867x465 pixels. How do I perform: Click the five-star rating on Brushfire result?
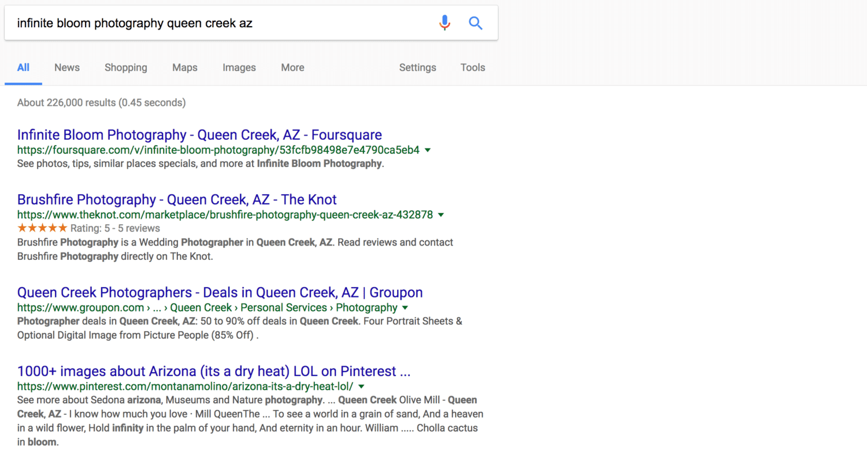click(x=42, y=228)
